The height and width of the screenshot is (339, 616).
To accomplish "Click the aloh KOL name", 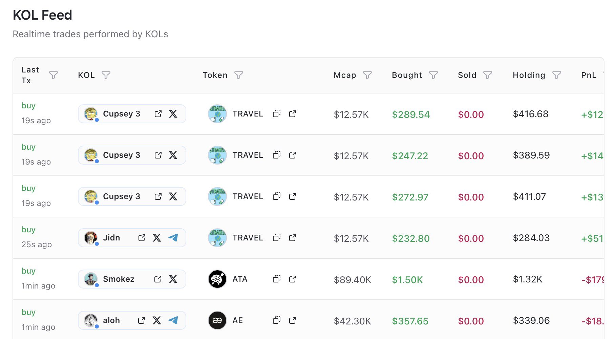I will coord(111,320).
